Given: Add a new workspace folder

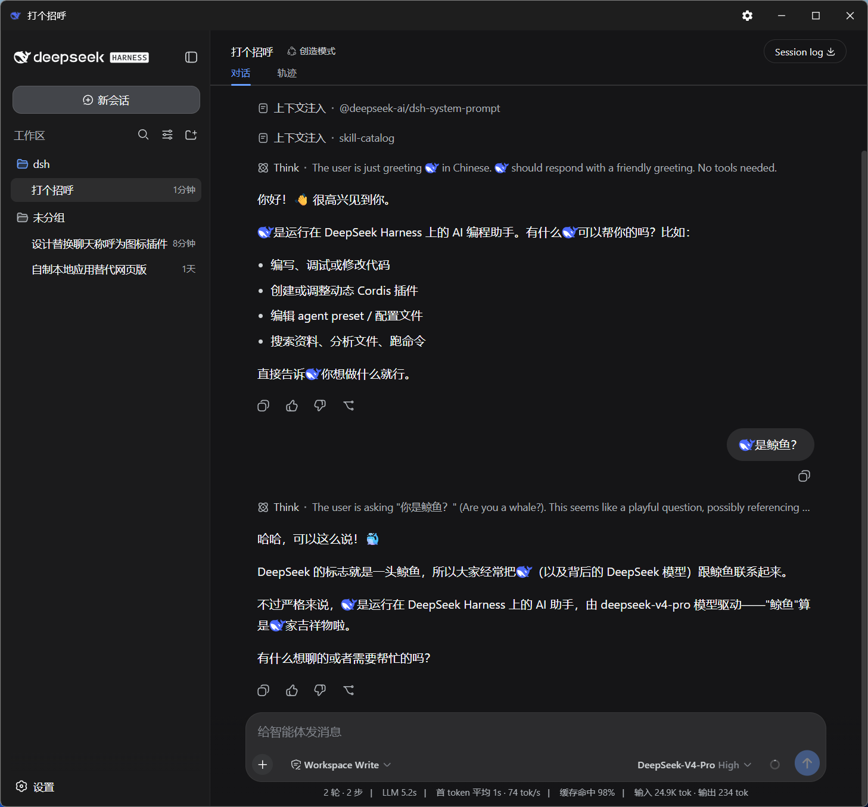Looking at the screenshot, I should coord(191,135).
